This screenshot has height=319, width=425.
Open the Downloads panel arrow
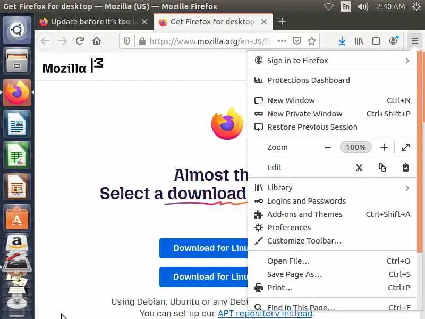342,41
